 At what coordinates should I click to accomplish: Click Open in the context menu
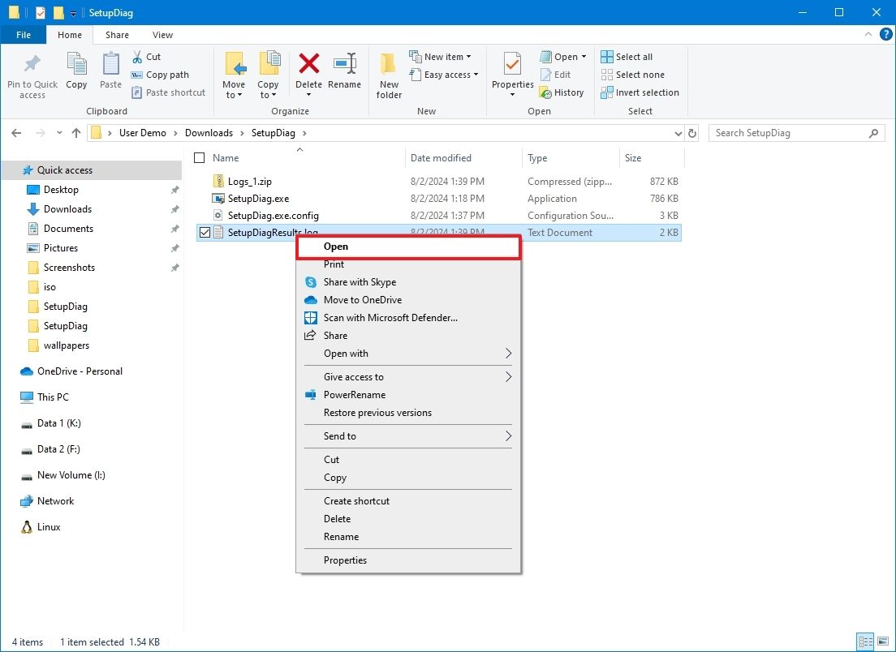click(x=335, y=246)
